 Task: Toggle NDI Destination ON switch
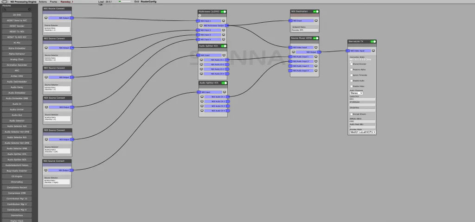click(315, 12)
